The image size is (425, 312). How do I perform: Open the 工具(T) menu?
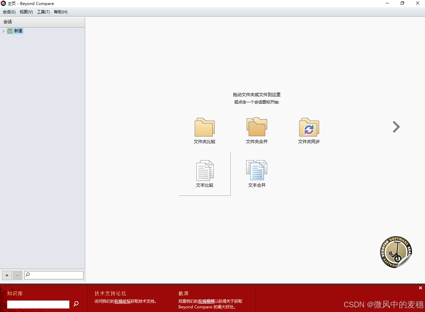click(x=43, y=12)
